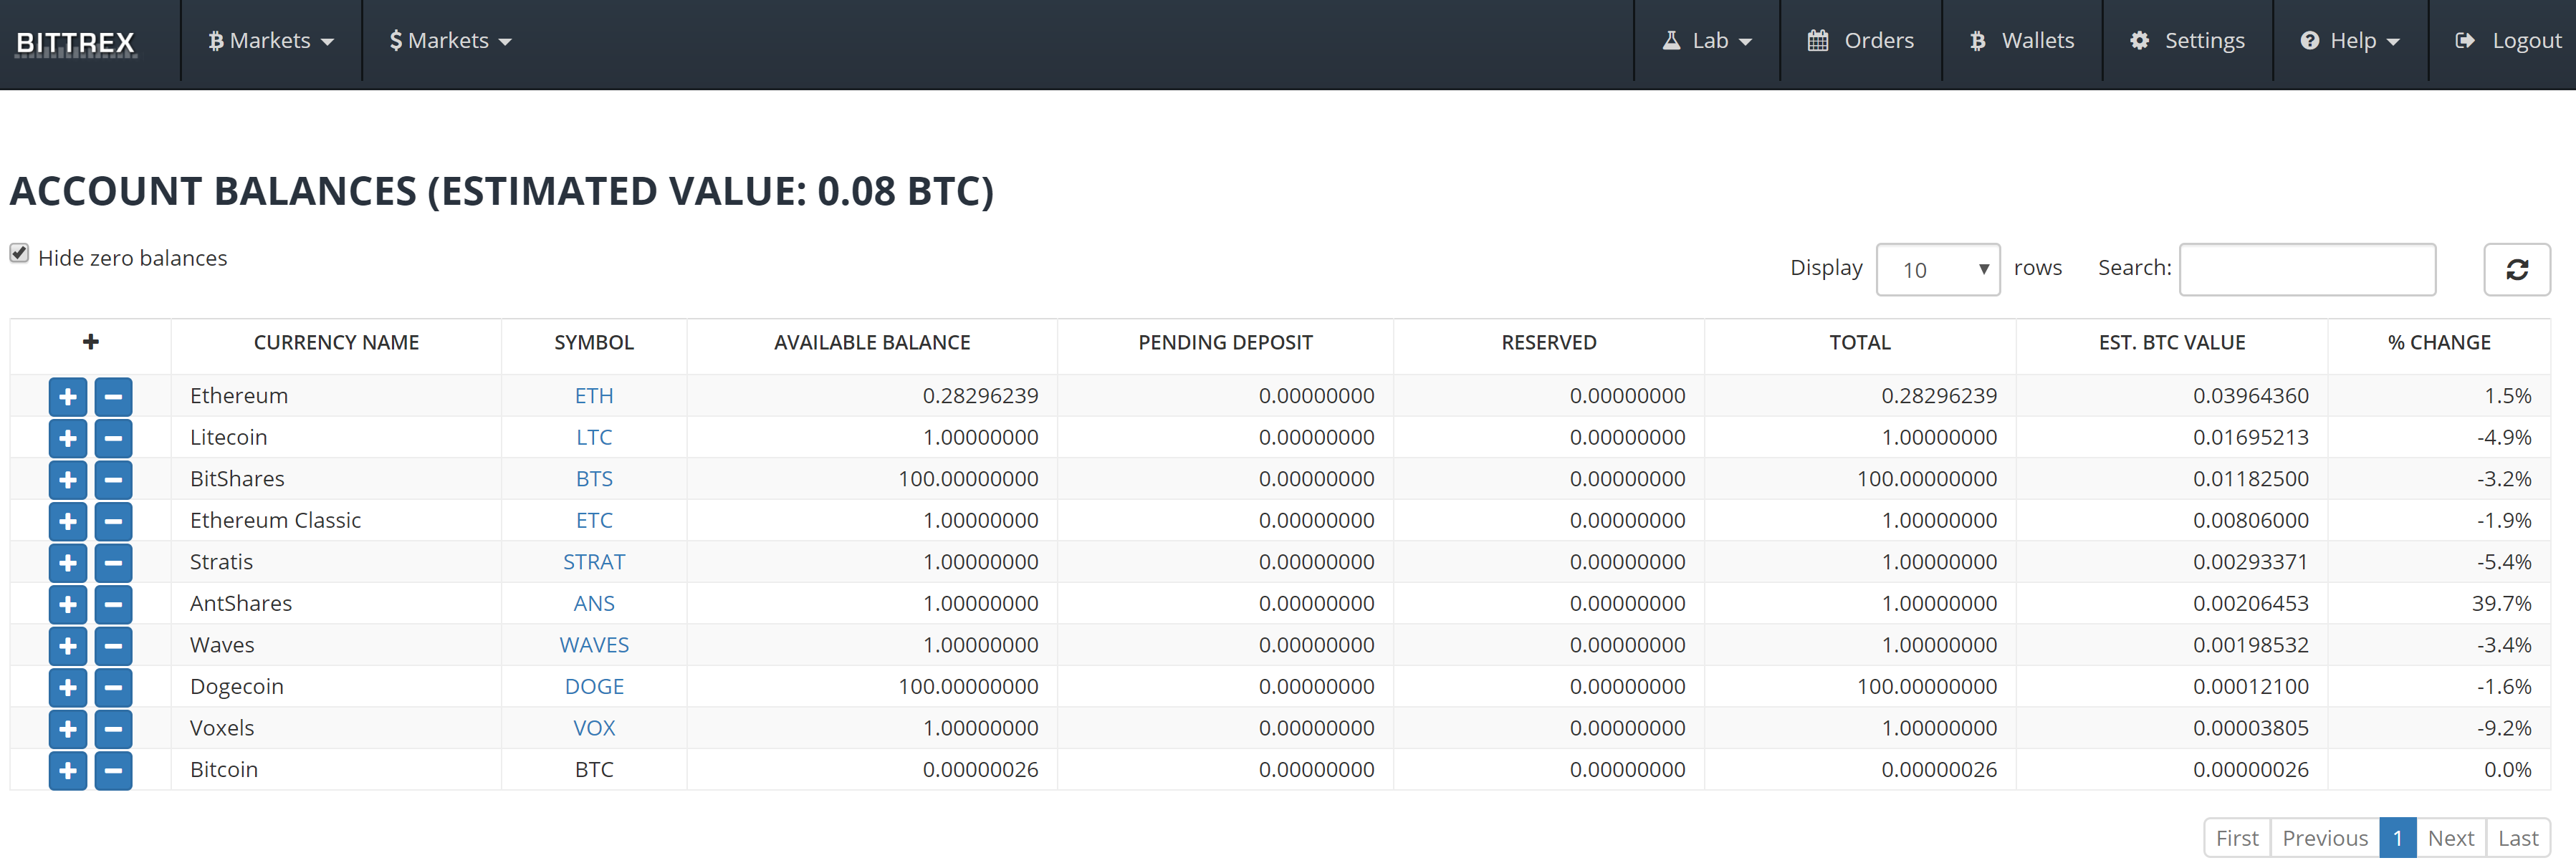Click the withdraw minus icon for Litecoin

click(113, 438)
